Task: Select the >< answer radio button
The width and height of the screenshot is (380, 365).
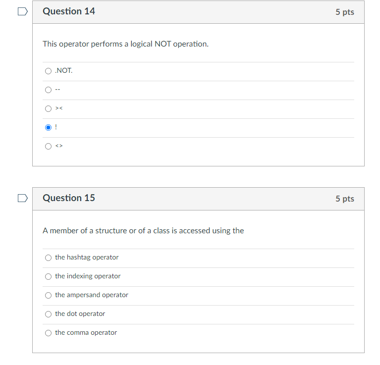Action: (48, 108)
